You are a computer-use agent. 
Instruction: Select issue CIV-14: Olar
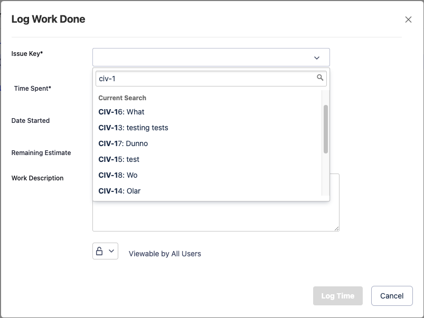(x=119, y=191)
